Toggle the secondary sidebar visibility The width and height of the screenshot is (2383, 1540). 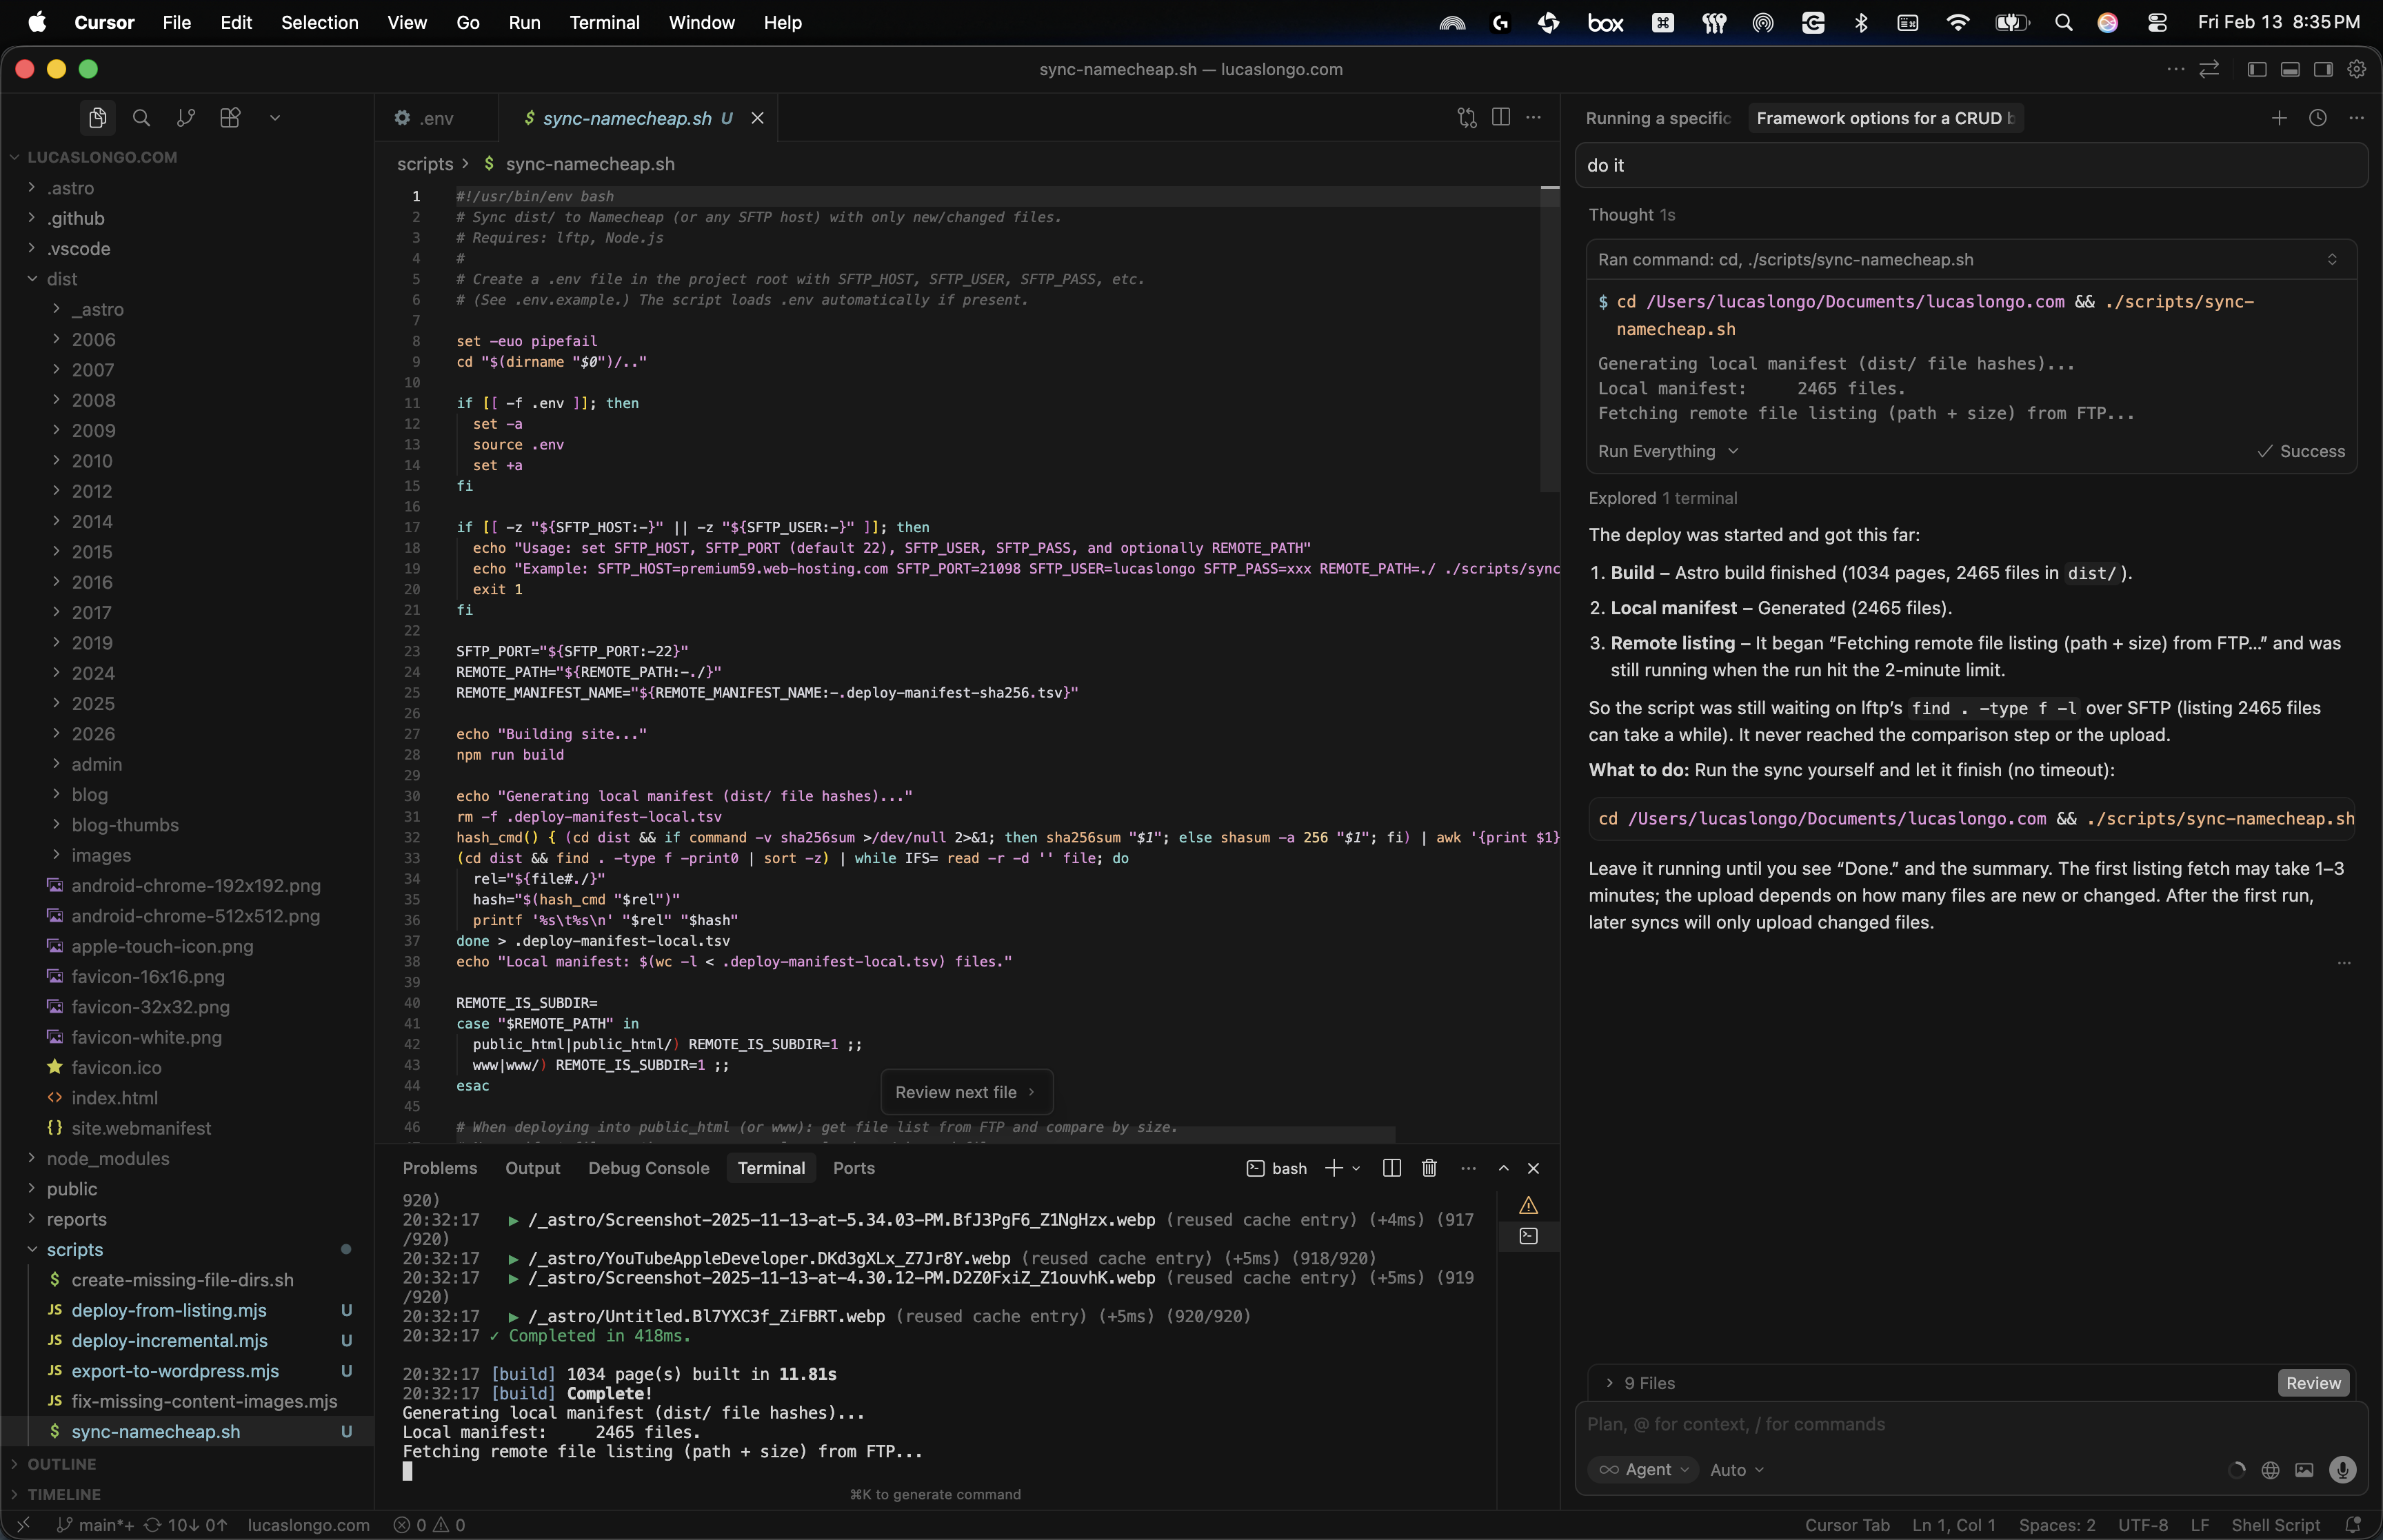click(x=2322, y=69)
